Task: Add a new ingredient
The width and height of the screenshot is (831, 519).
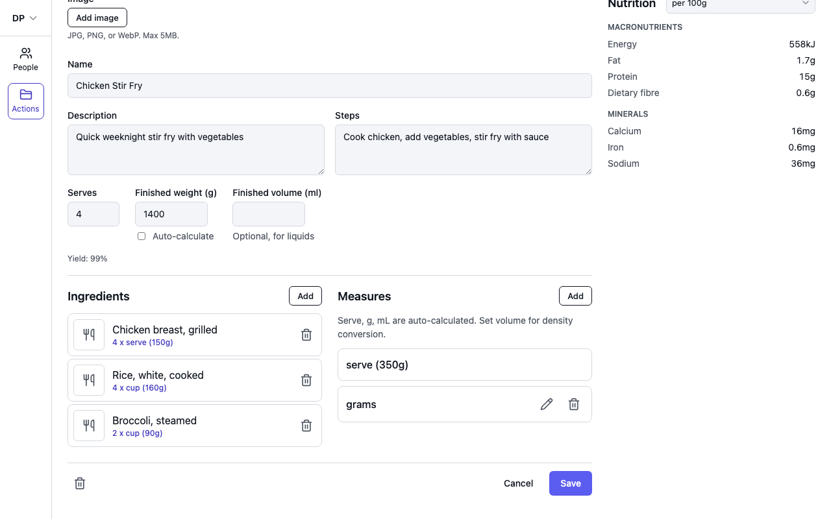Action: click(x=305, y=296)
